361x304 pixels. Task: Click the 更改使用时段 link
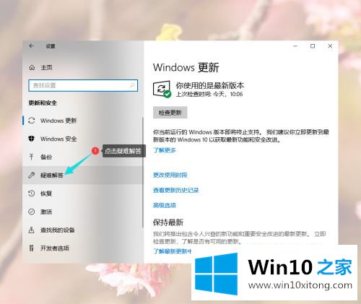point(170,175)
